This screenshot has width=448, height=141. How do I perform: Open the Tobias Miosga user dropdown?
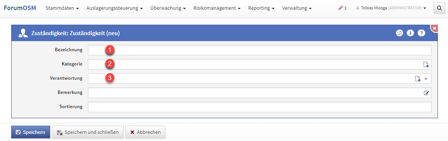click(x=391, y=8)
